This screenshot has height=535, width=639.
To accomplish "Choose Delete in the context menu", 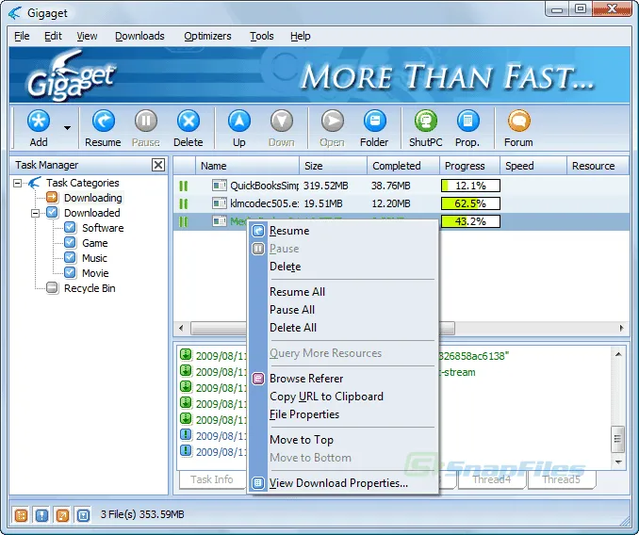I will pyautogui.click(x=344, y=267).
